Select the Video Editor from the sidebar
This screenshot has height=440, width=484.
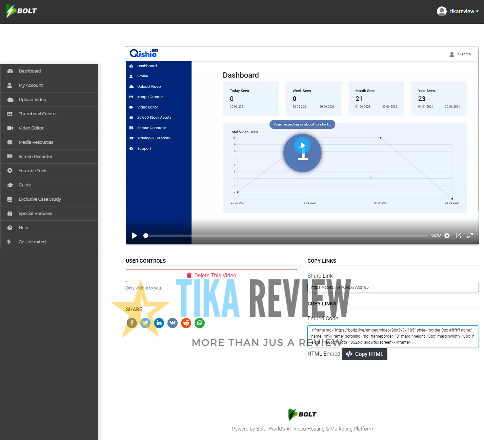coord(31,128)
